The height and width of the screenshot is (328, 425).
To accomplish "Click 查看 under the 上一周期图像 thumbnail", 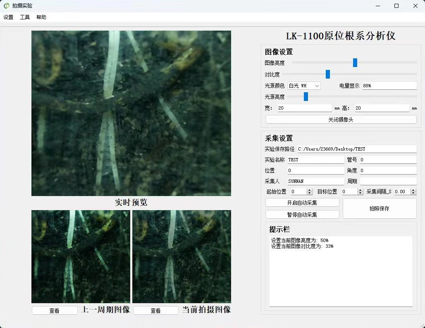I will 55,311.
